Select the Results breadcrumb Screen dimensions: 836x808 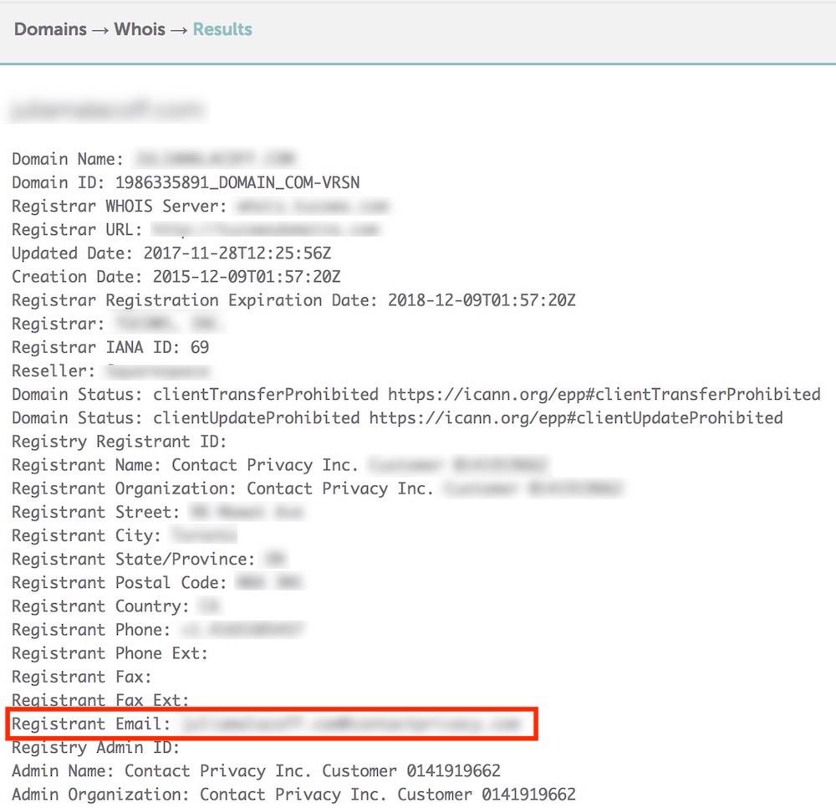click(222, 29)
